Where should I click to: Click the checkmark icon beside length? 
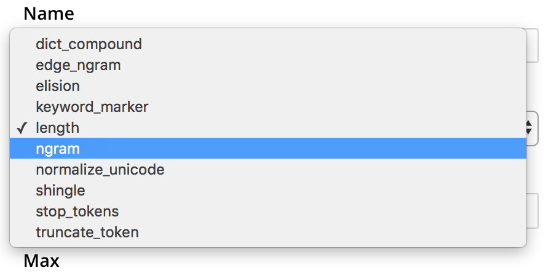click(22, 128)
